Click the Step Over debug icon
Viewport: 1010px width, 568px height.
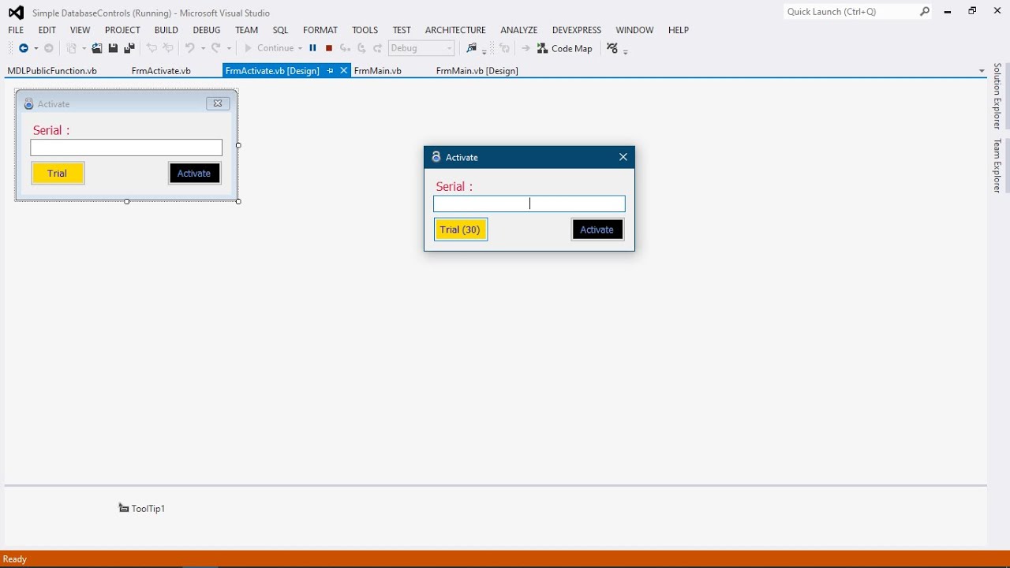coord(361,48)
